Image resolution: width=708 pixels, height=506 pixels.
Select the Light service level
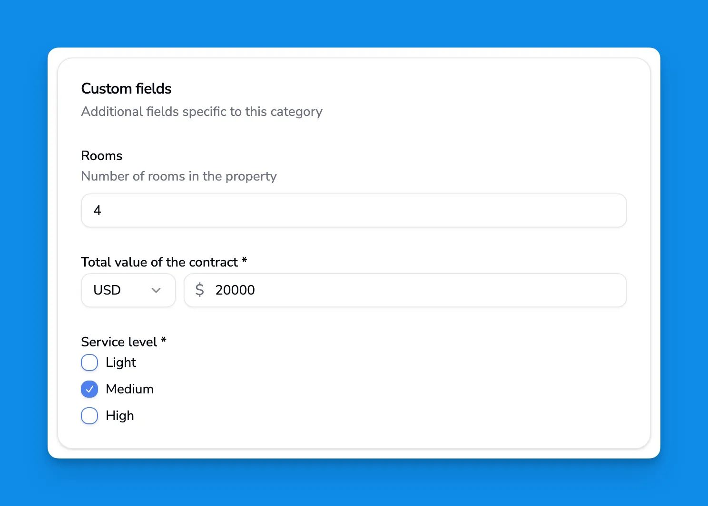tap(89, 363)
